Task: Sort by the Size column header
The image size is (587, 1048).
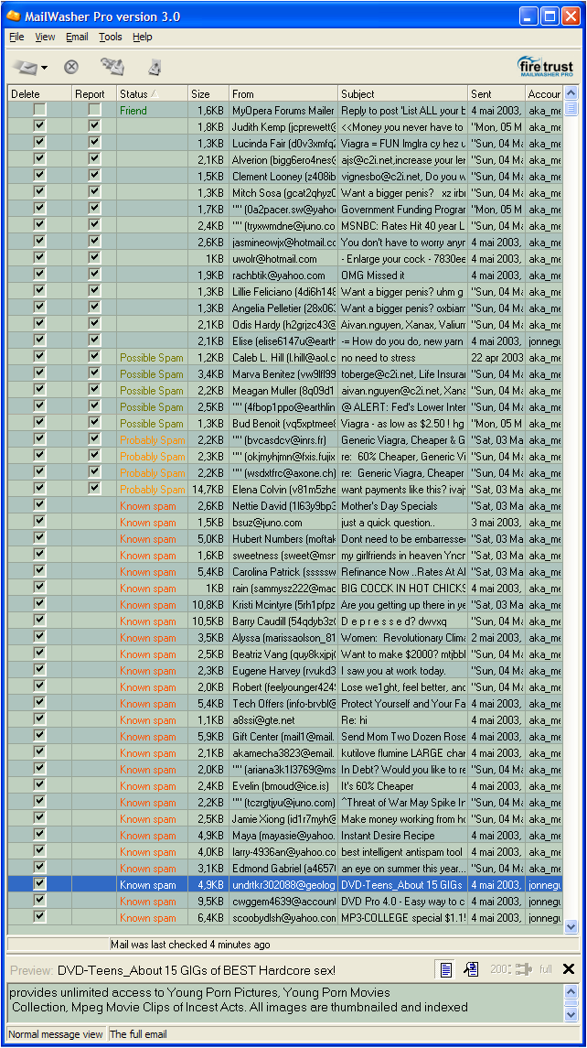Action: (208, 94)
